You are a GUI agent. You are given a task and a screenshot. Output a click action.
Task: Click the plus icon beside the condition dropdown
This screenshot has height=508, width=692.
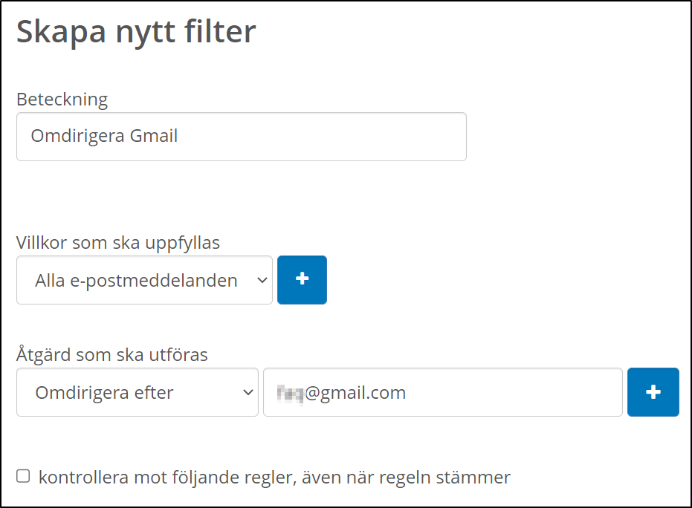point(302,280)
